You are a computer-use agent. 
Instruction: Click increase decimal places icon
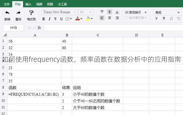coord(171,18)
